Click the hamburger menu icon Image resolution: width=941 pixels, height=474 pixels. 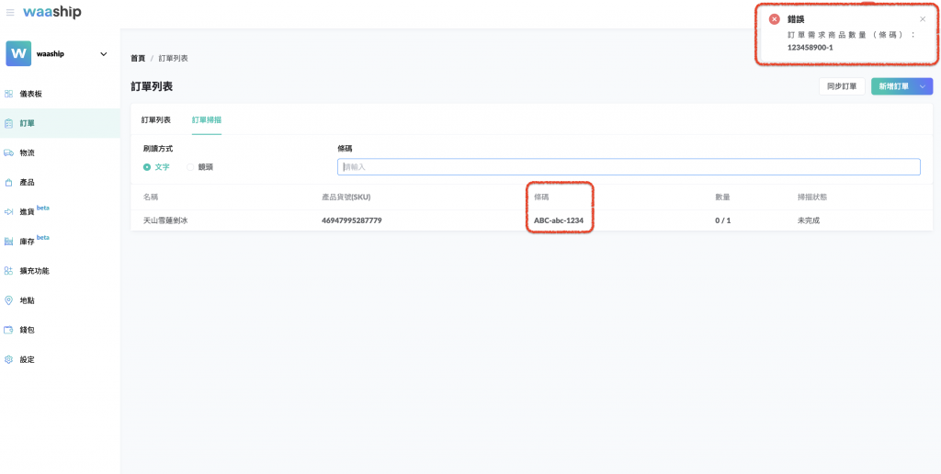coord(10,13)
